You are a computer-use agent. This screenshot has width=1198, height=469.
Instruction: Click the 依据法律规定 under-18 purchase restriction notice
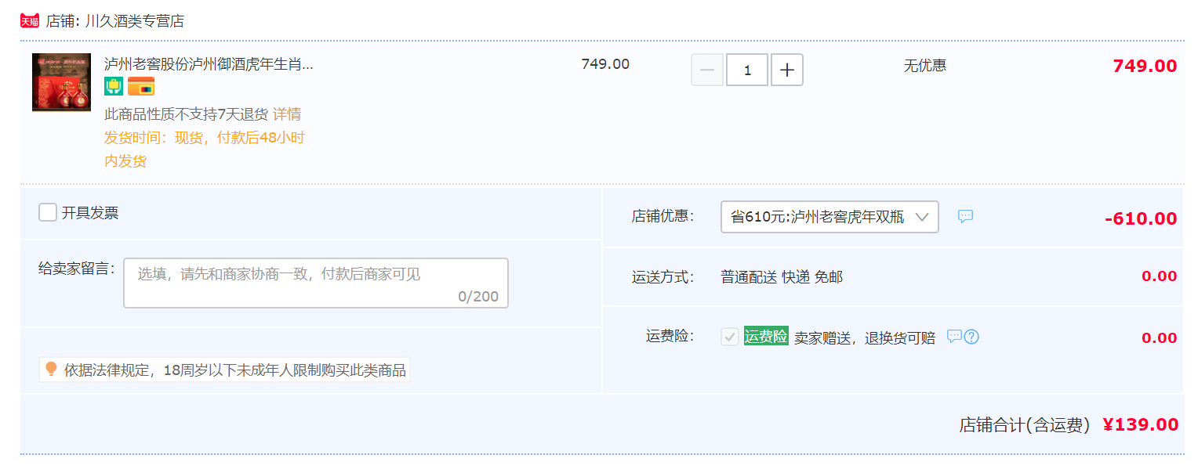(x=235, y=370)
